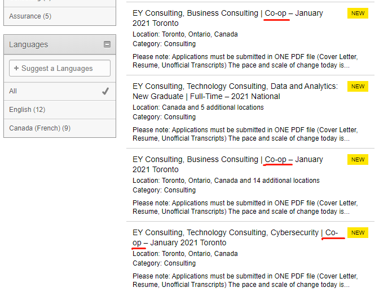Filter jobs by English (12)
This screenshot has height=292, width=379.
click(x=27, y=110)
